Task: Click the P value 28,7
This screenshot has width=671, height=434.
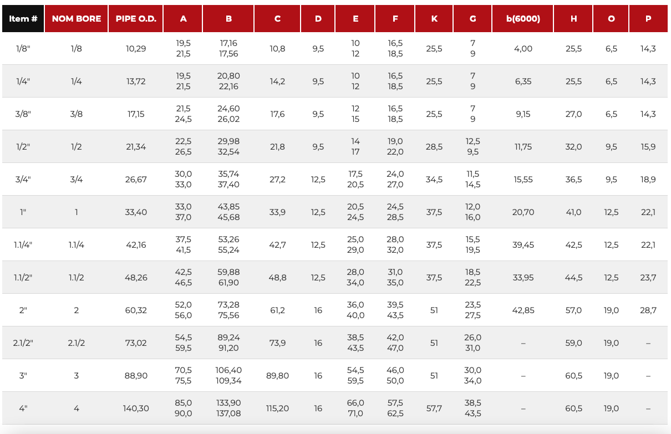Action: [648, 310]
